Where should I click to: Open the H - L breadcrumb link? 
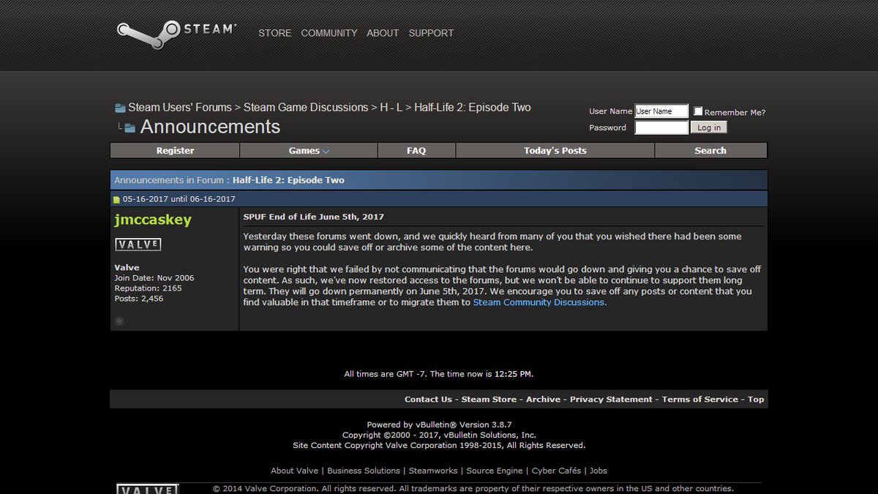(391, 108)
